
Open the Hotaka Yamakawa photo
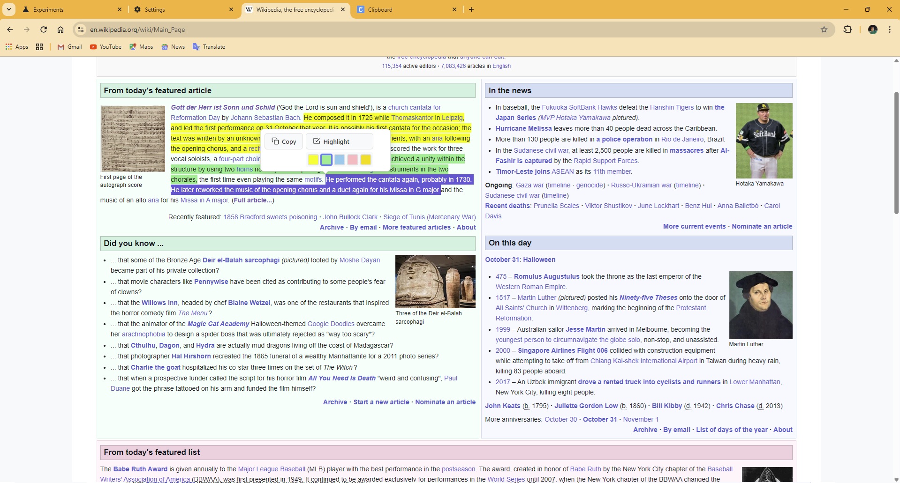tap(764, 141)
